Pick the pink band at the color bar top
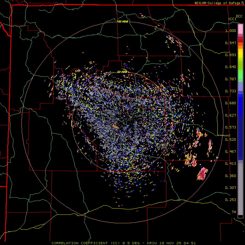245x245 pixels. pyautogui.click(x=240, y=29)
